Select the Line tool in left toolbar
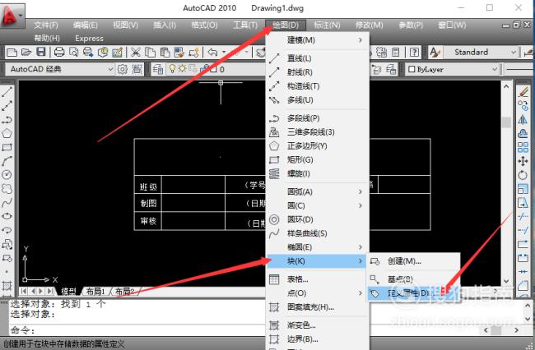 pyautogui.click(x=7, y=91)
